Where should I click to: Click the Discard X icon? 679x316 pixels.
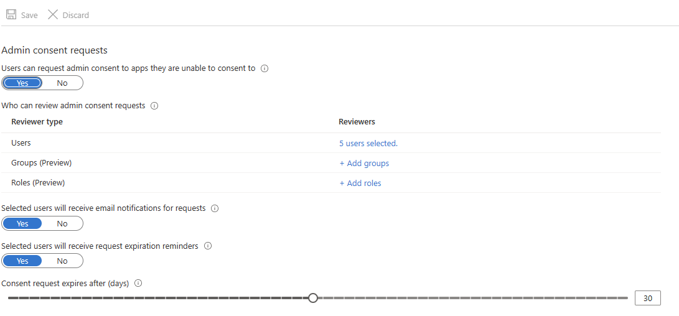pyautogui.click(x=53, y=15)
